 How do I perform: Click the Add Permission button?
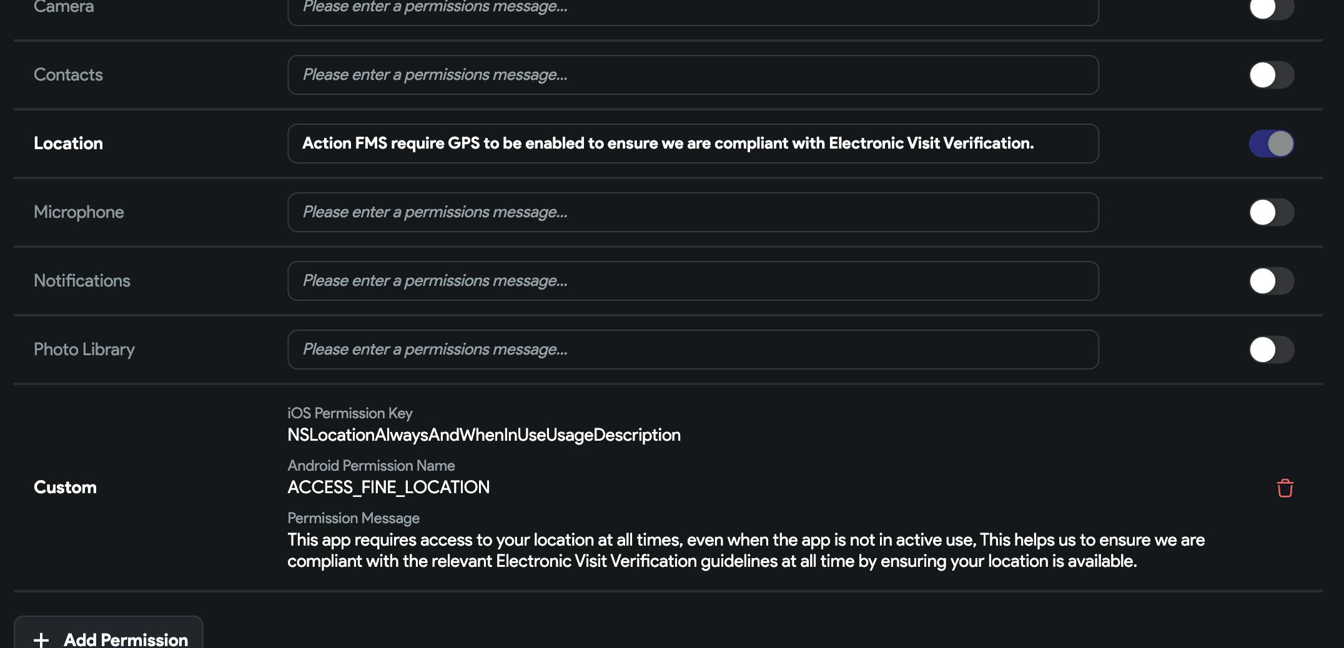(109, 637)
